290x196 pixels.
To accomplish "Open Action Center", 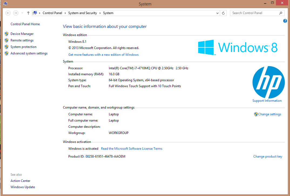I will tap(20, 181).
